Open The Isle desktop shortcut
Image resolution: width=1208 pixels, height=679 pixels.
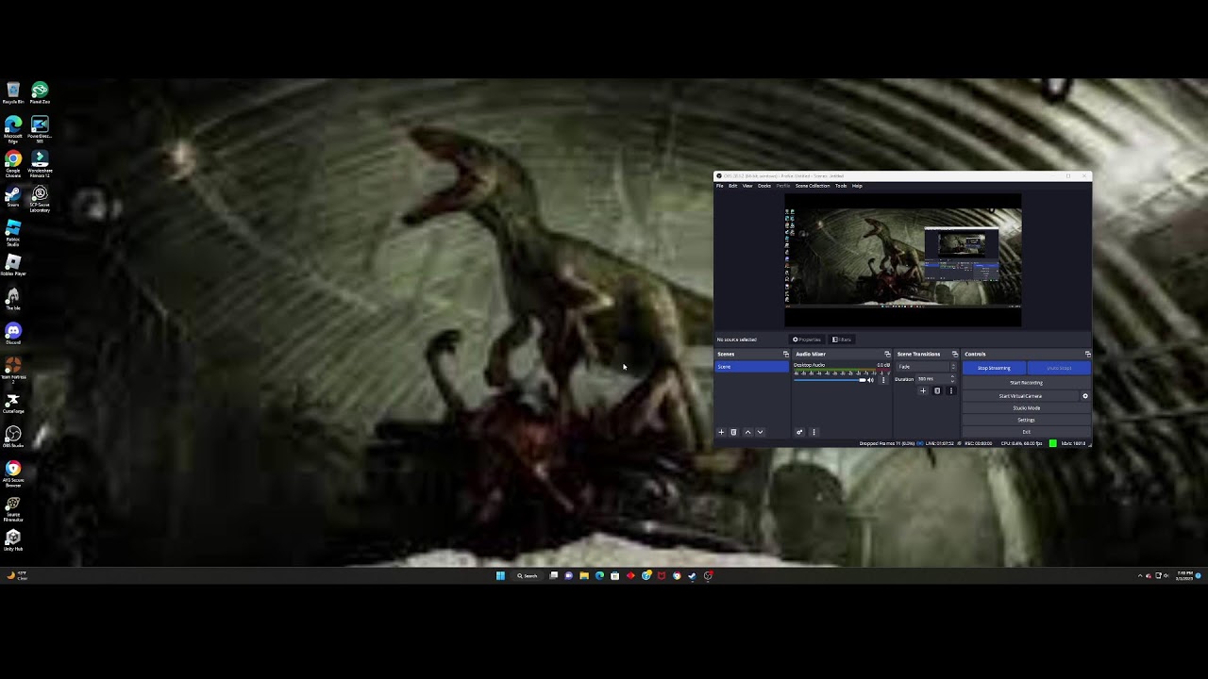pos(13,300)
